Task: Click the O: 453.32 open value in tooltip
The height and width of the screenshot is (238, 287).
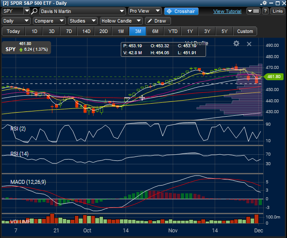Action: [x=160, y=46]
